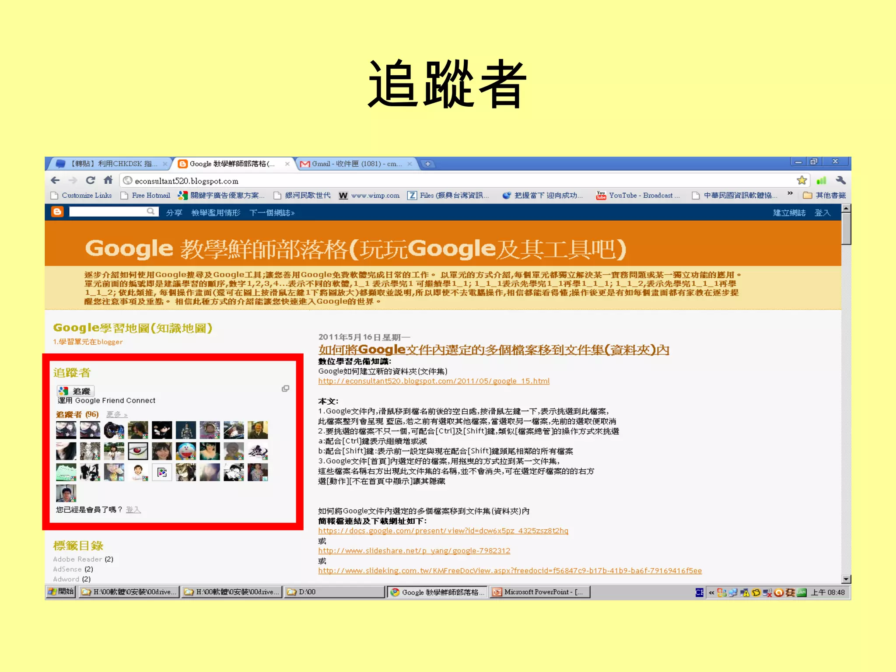Click the 開始 Start button

click(61, 592)
